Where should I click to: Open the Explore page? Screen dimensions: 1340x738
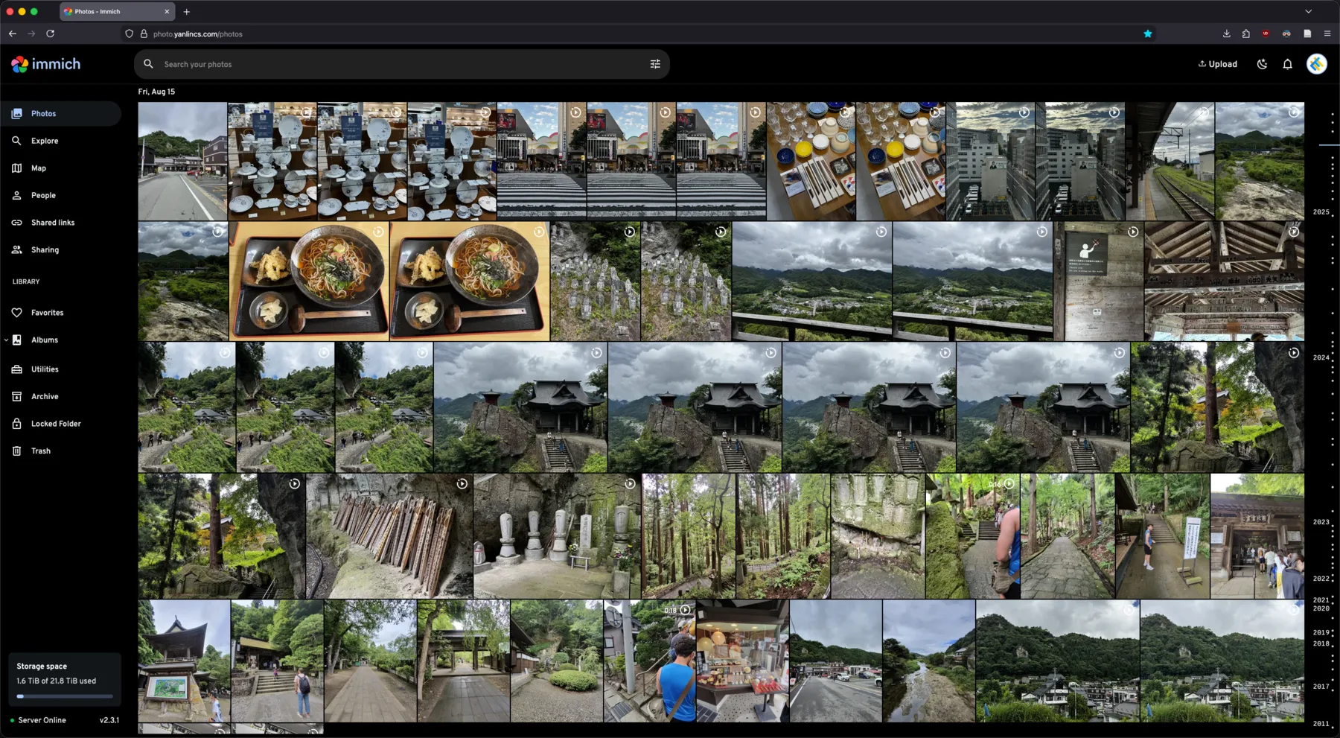click(x=45, y=141)
